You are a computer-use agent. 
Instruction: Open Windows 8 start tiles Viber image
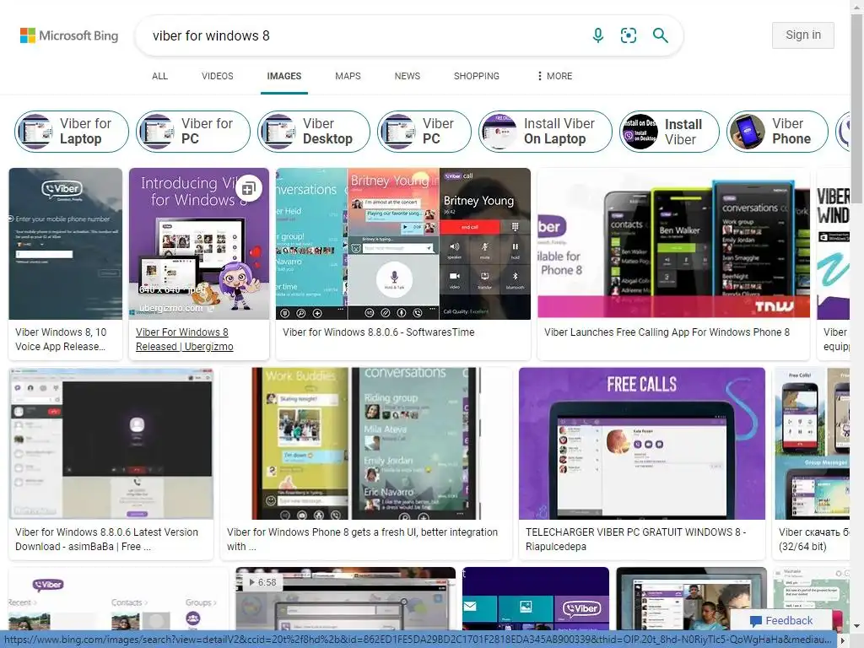(x=536, y=598)
